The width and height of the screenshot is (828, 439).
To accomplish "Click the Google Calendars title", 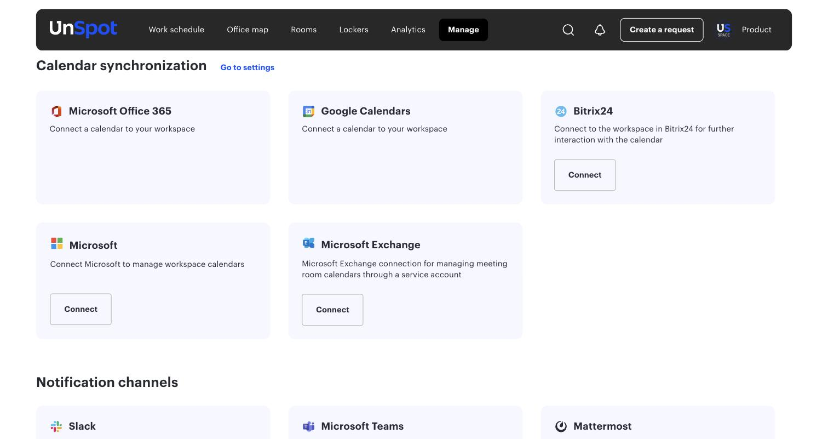I will (x=366, y=111).
